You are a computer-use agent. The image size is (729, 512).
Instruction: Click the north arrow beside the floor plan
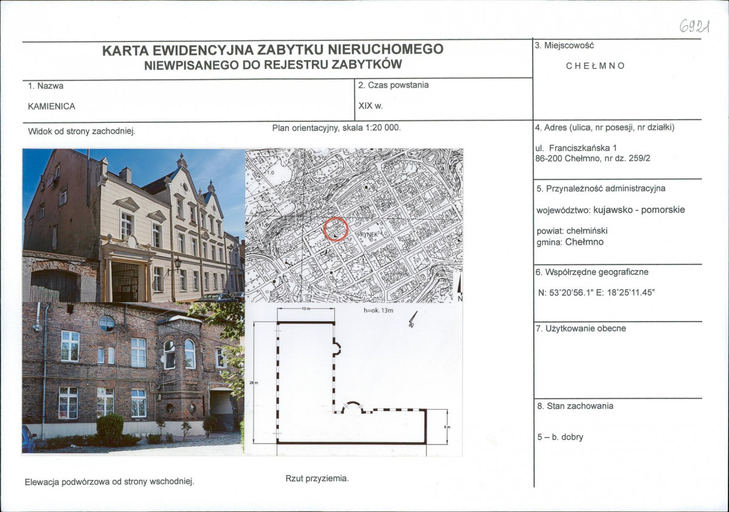(413, 318)
